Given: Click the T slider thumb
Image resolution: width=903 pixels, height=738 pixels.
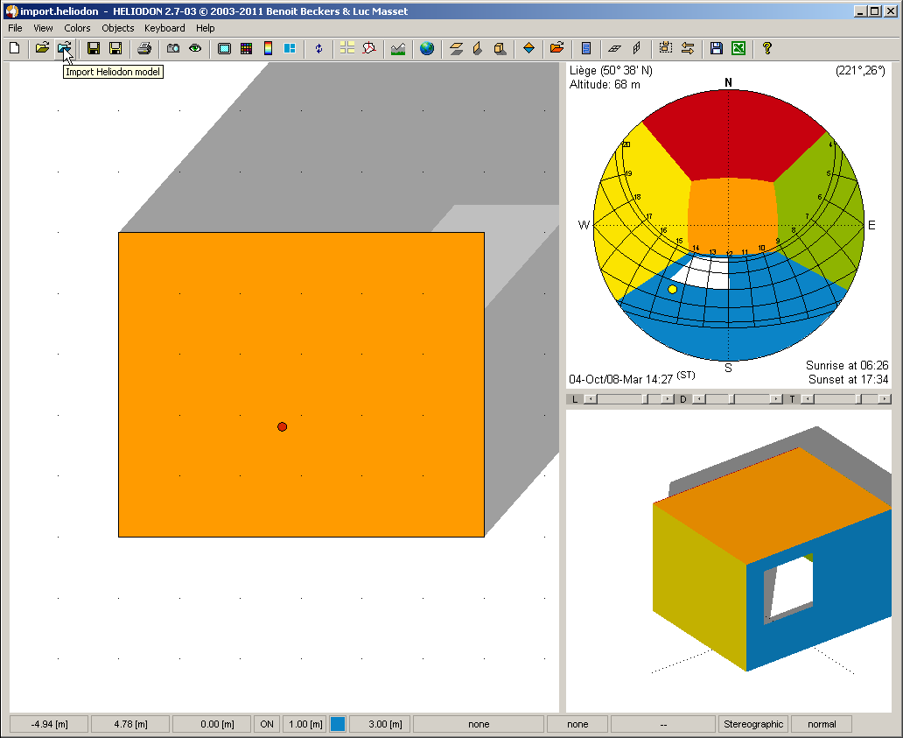Looking at the screenshot, I should coord(858,398).
